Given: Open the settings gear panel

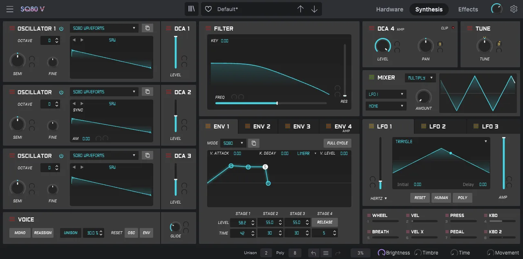Looking at the screenshot, I should 514,9.
